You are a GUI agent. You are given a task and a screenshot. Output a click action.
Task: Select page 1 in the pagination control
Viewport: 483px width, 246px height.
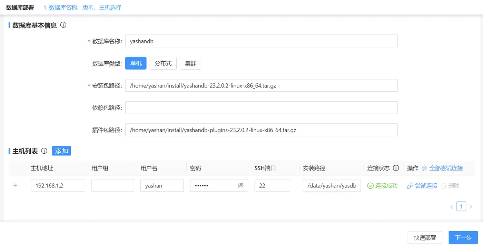click(461, 206)
